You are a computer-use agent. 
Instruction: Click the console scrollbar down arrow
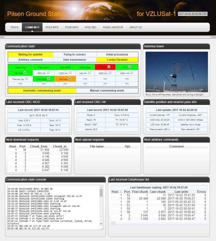point(101,224)
